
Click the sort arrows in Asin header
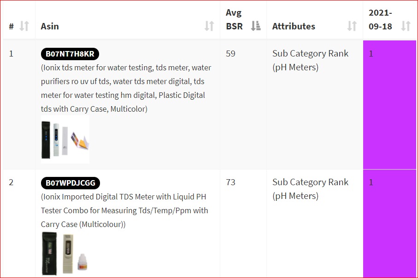coord(209,26)
